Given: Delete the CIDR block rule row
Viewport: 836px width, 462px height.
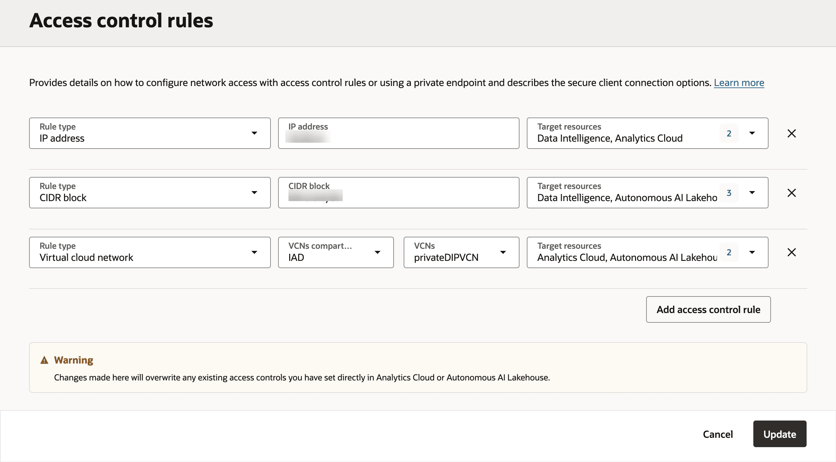Looking at the screenshot, I should point(791,193).
